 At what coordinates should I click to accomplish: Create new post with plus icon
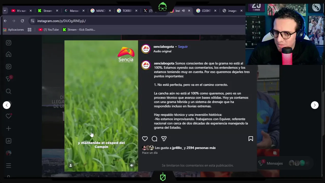point(8,129)
